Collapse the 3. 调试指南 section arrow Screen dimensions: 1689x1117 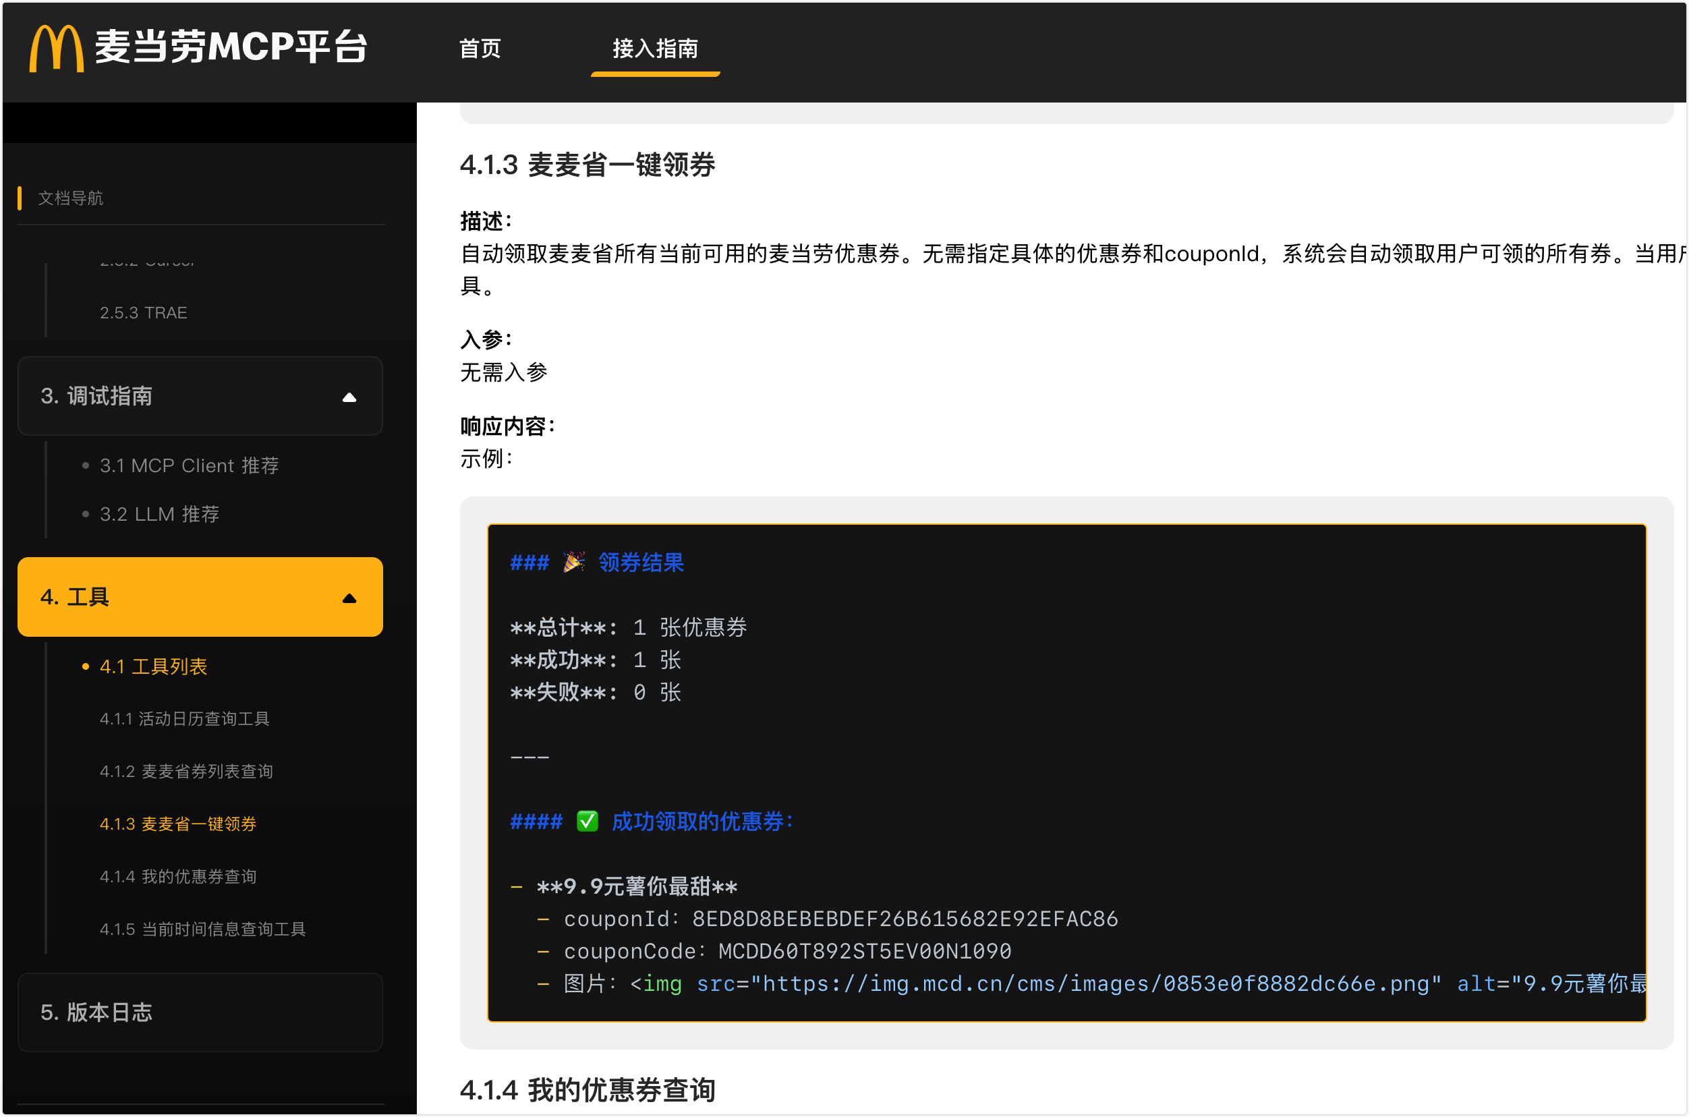(349, 397)
